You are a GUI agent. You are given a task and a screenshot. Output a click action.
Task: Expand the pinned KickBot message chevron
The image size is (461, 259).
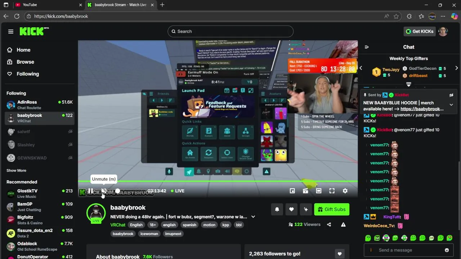pos(451,105)
